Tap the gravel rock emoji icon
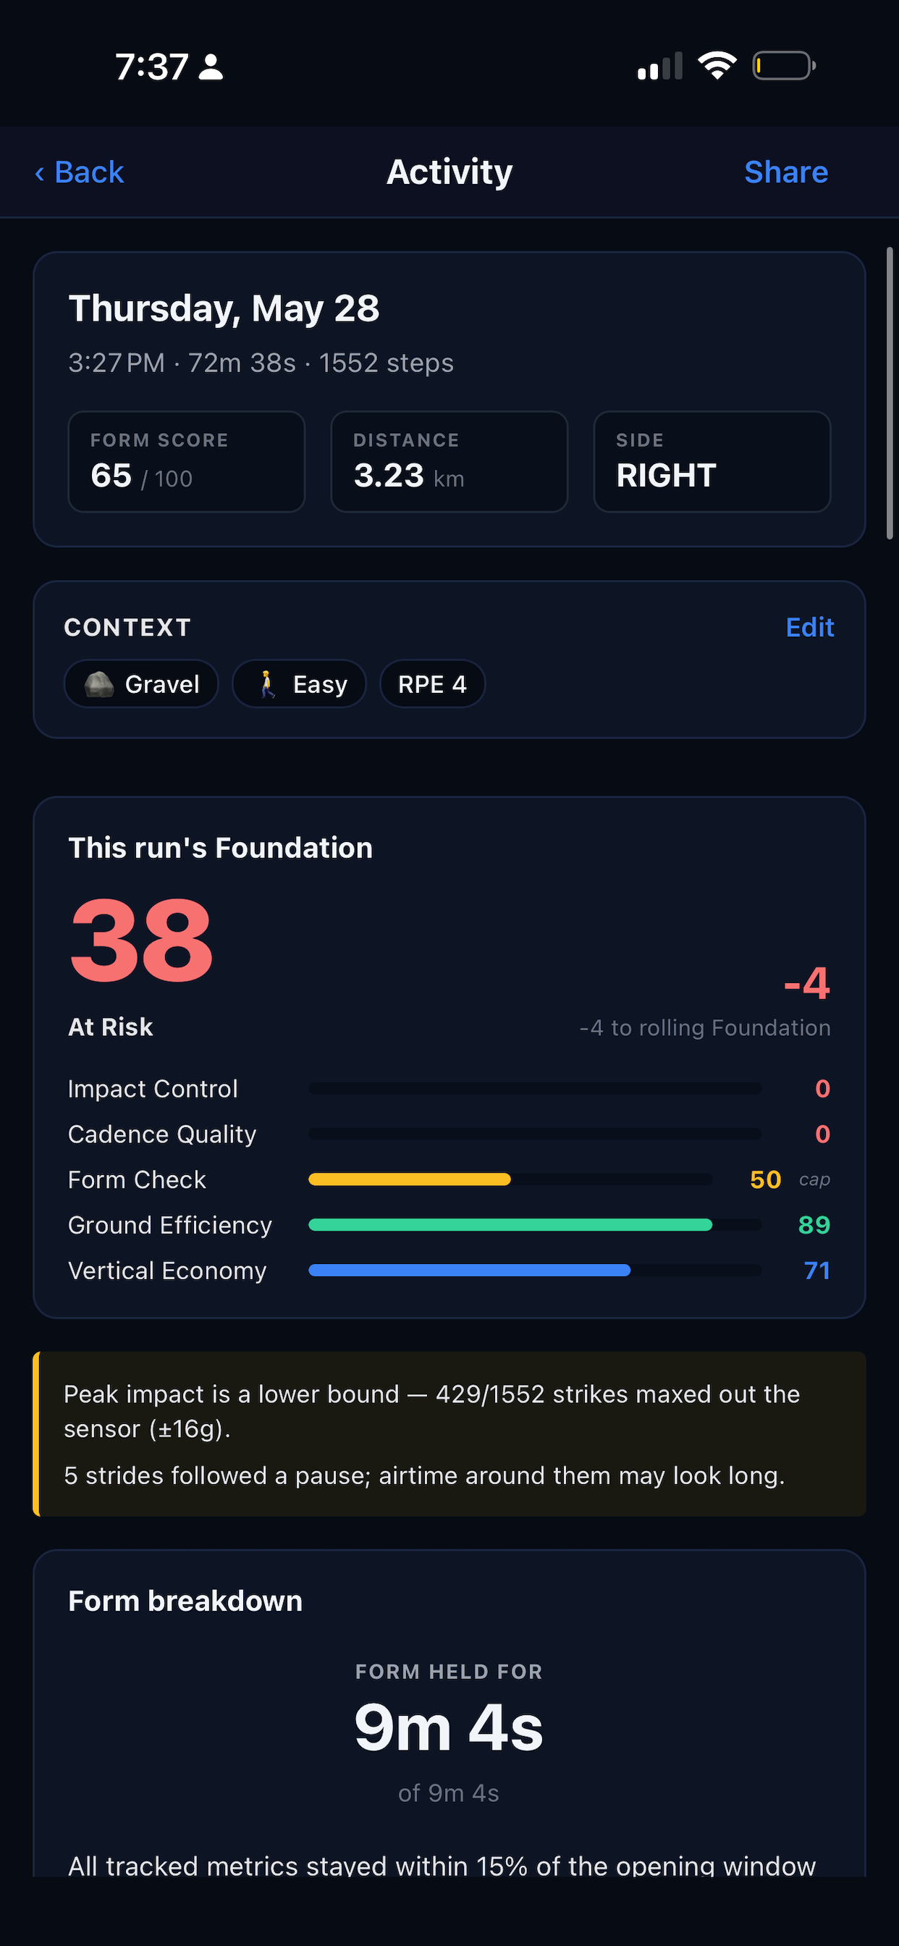Viewport: 899px width, 1946px height. click(99, 684)
